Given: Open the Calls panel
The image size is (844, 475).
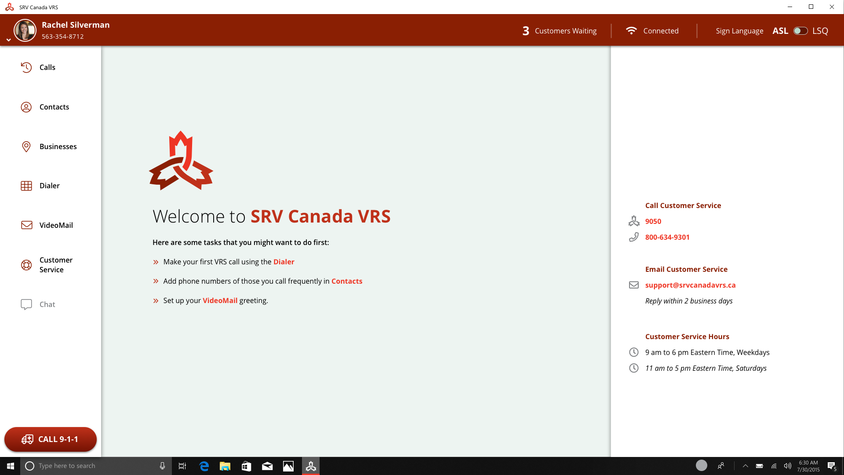Looking at the screenshot, I should tap(47, 67).
